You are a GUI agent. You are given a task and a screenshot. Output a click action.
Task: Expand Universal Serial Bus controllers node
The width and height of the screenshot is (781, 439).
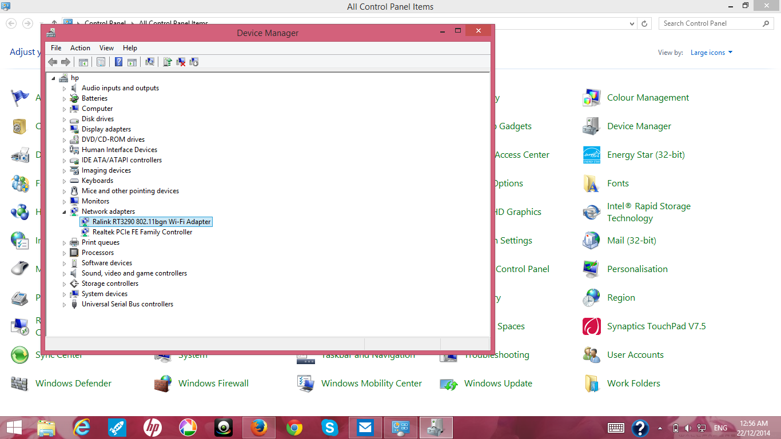point(65,305)
